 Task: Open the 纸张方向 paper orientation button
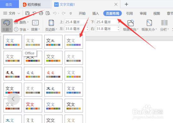[131, 25]
